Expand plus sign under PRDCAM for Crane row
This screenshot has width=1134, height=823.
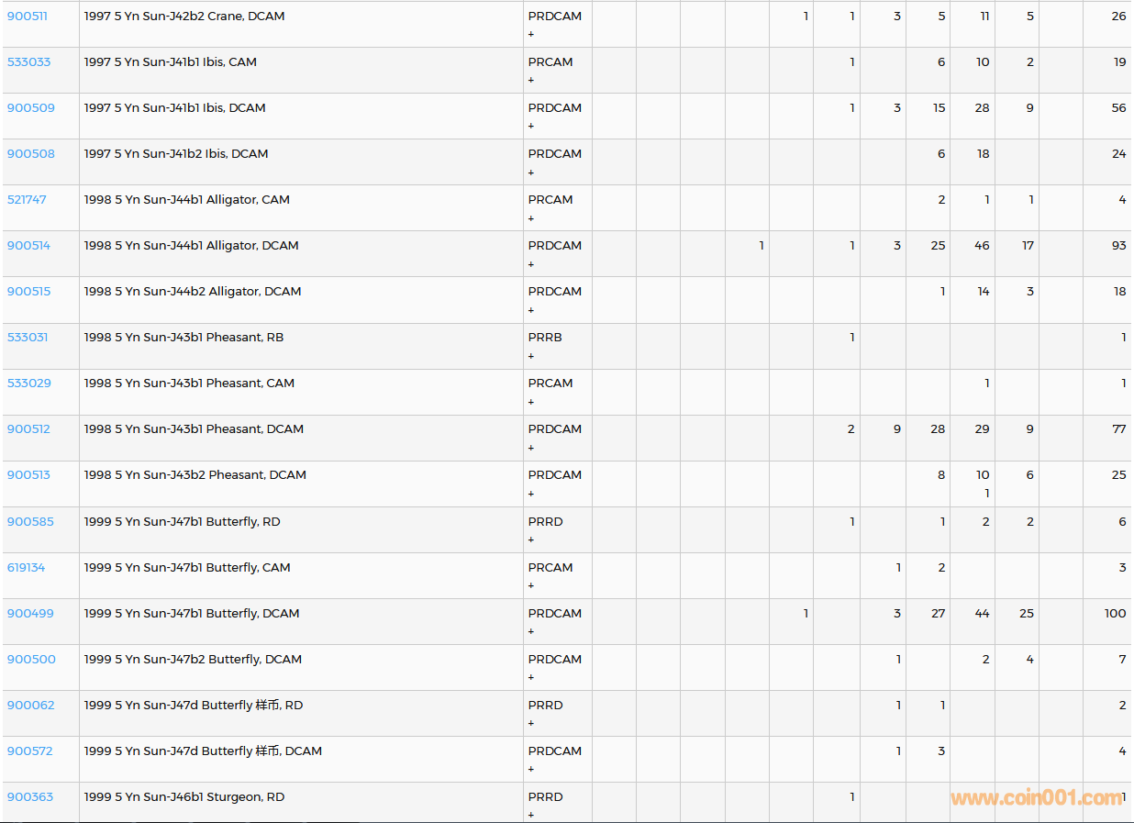pos(531,35)
